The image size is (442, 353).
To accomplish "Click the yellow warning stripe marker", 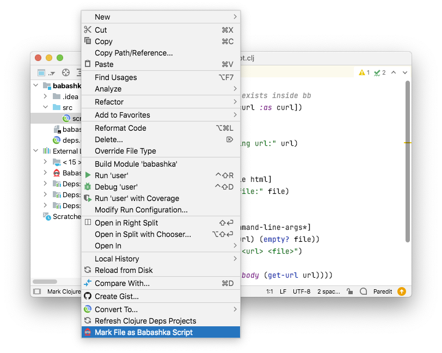I will (408, 143).
